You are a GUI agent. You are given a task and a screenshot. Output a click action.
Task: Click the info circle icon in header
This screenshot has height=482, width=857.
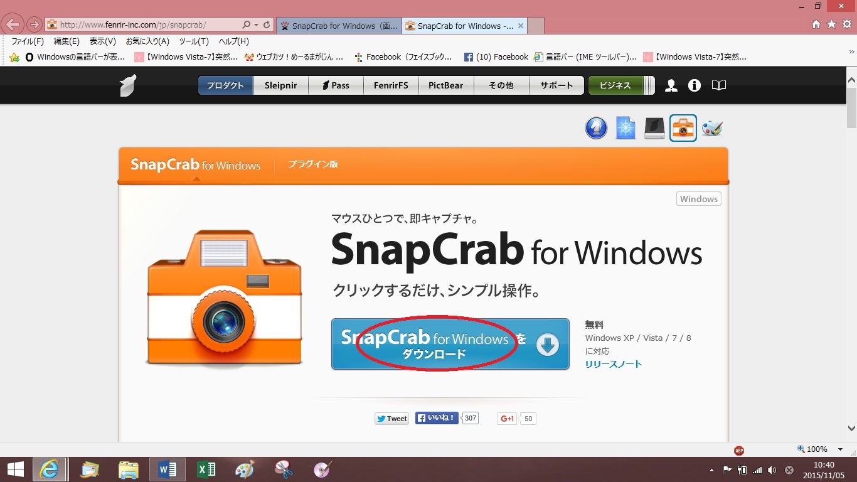(695, 85)
